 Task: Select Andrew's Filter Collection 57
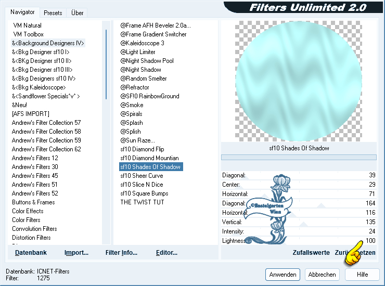tap(46, 123)
